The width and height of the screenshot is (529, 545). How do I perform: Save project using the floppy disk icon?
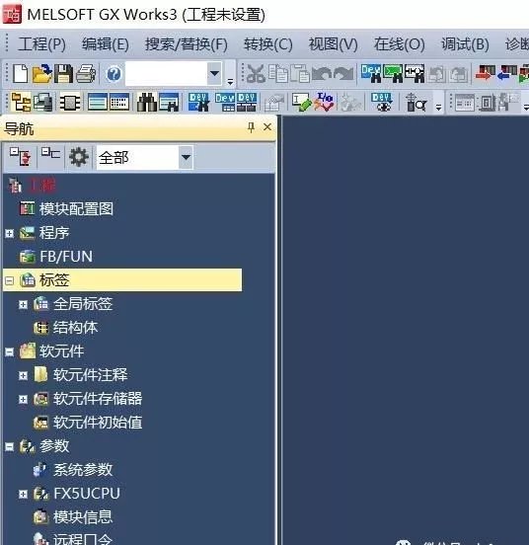63,74
